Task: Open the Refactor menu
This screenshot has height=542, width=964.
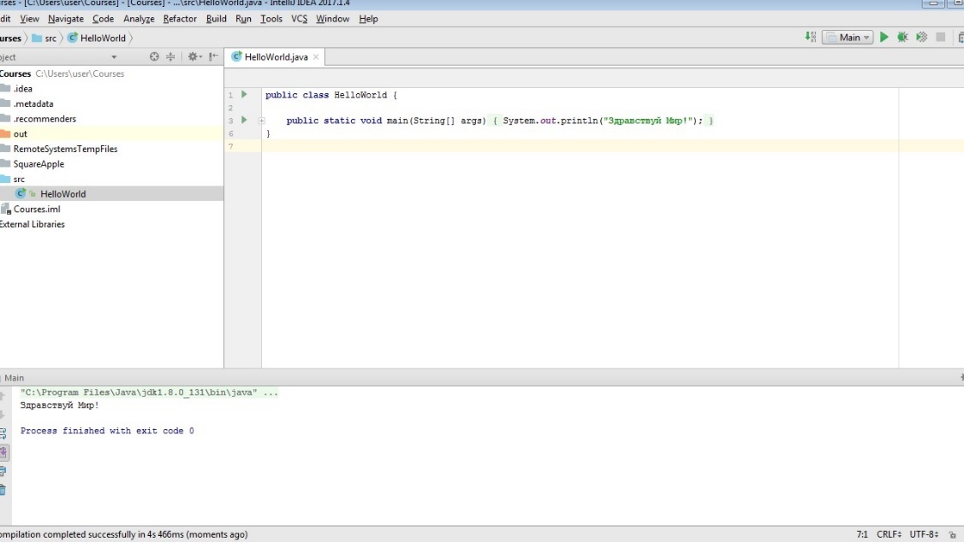Action: (179, 19)
